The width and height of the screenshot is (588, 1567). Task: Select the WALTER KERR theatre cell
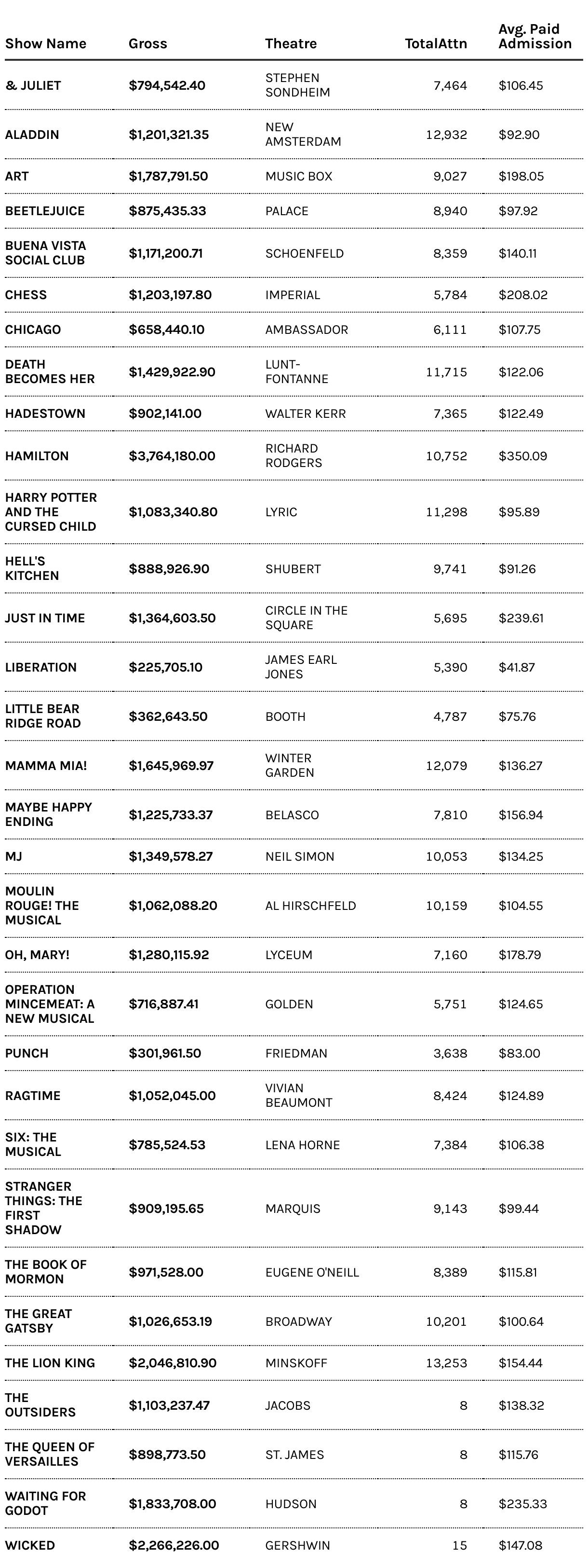tap(306, 413)
